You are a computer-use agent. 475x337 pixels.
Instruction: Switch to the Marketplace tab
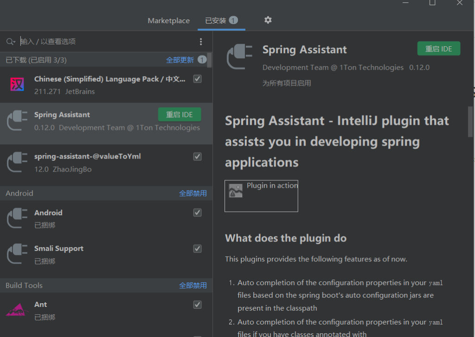169,20
